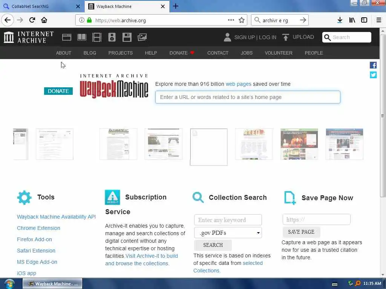This screenshot has width=386, height=289.
Task: Click the Save Page Now document icon
Action: click(x=290, y=198)
